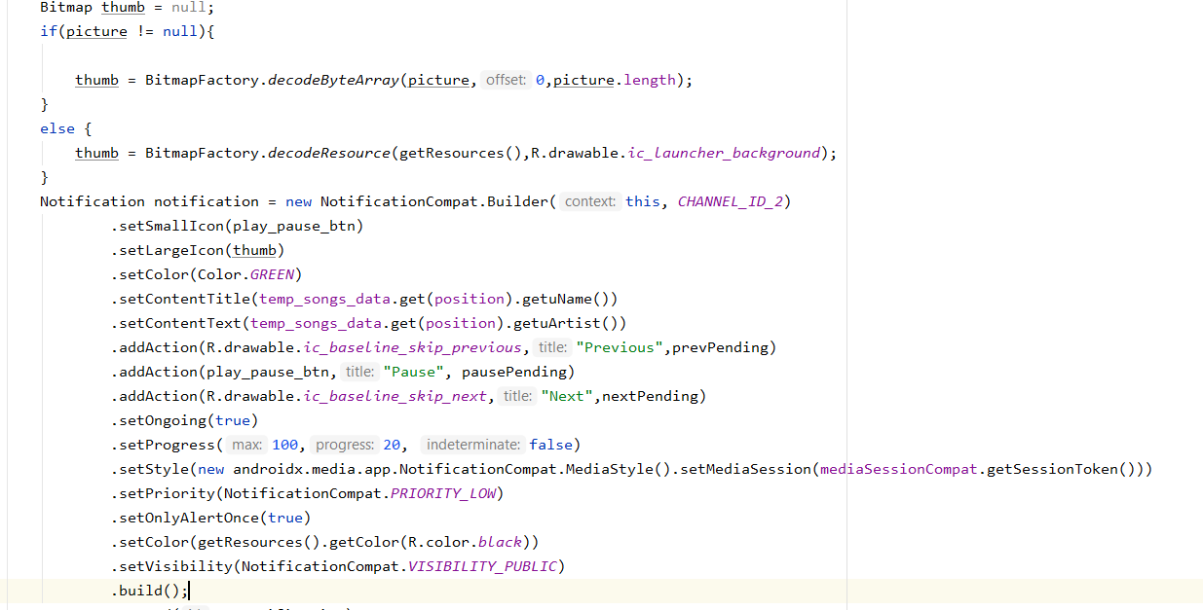Image resolution: width=1203 pixels, height=610 pixels.
Task: Click the 'notification' variable name
Action: (207, 201)
